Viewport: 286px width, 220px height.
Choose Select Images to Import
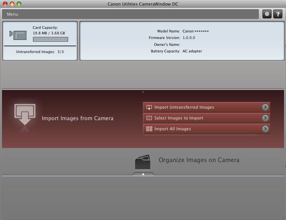point(206,118)
